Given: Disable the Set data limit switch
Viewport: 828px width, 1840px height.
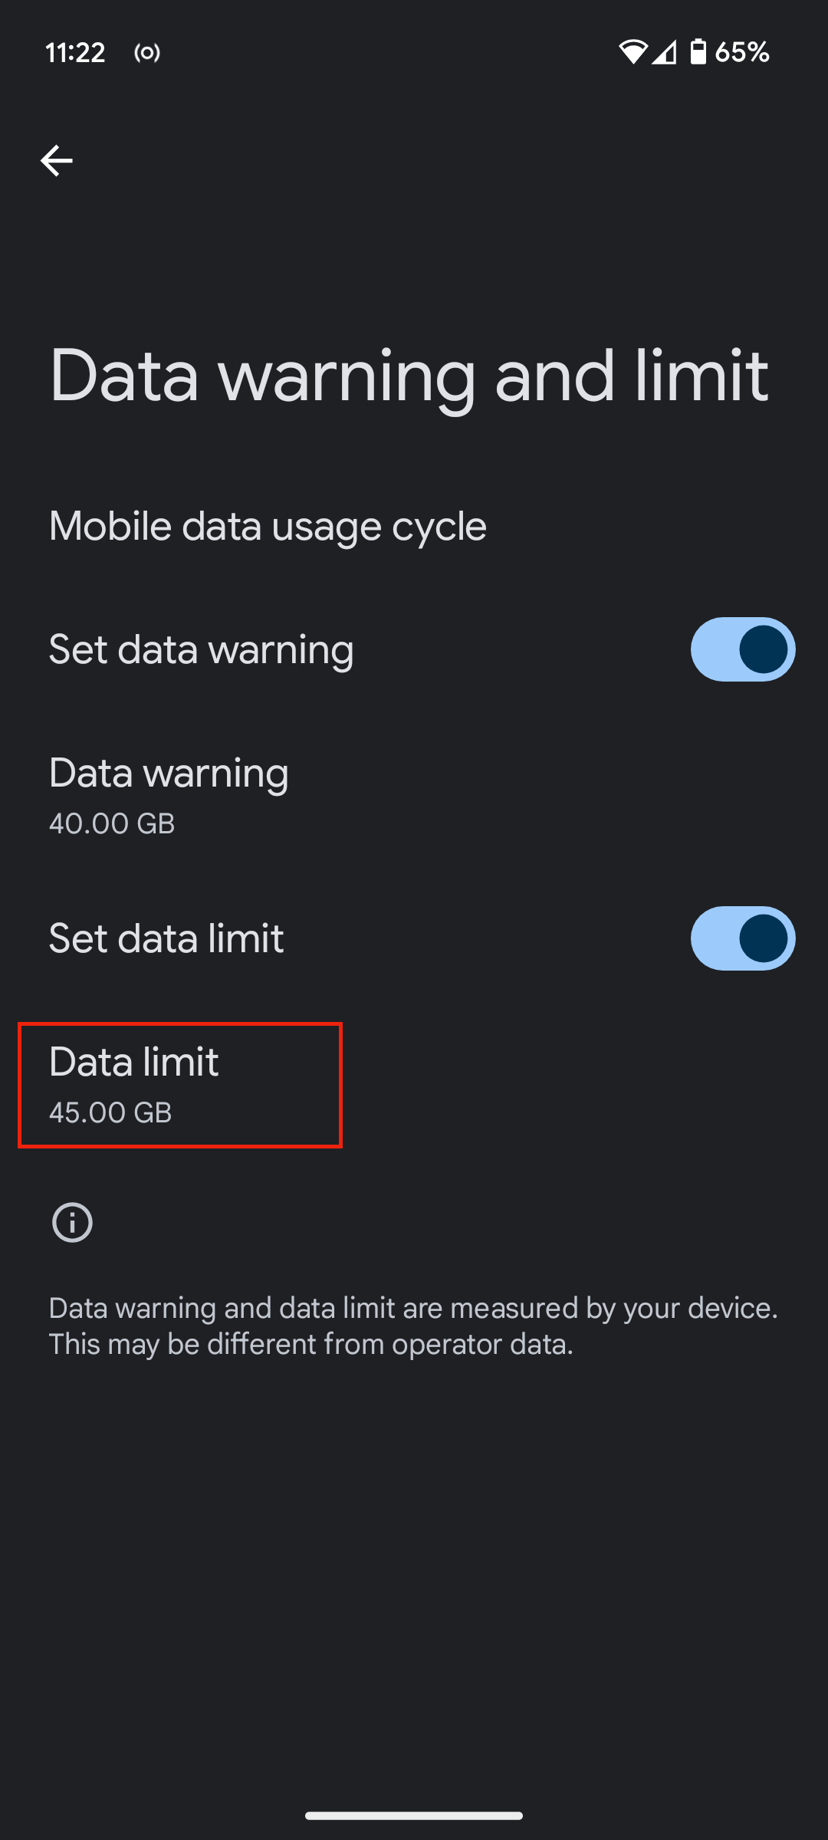Looking at the screenshot, I should tap(742, 938).
